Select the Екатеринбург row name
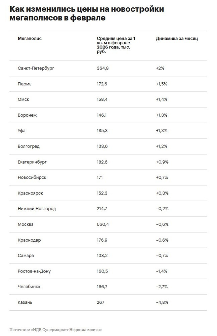 pyautogui.click(x=32, y=162)
